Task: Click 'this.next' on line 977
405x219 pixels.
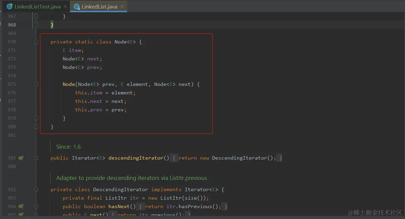Action: [88, 101]
